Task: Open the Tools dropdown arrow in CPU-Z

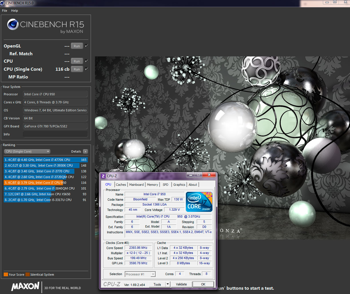Action: pos(168,284)
